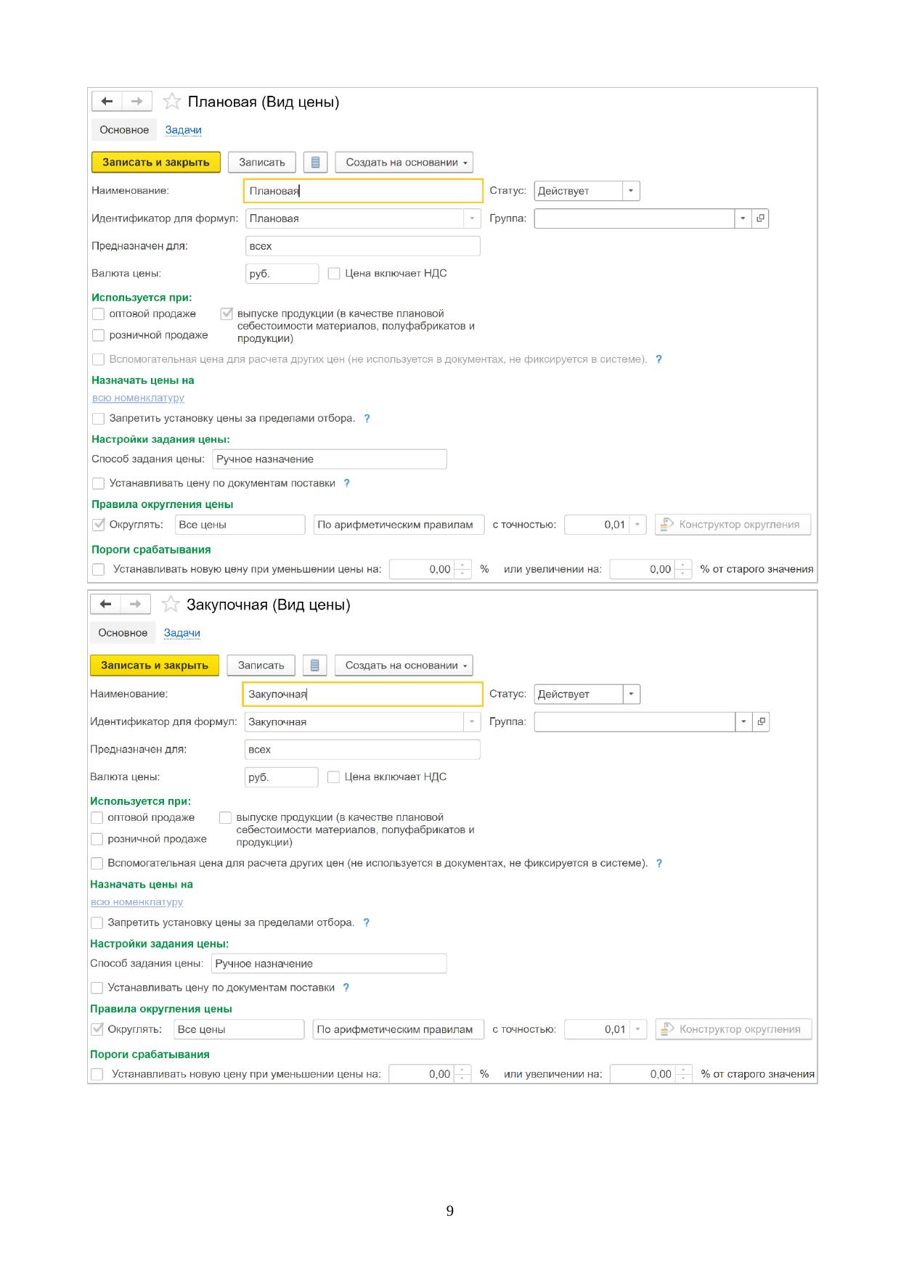Open Создать на основании menu in Плановая

tap(404, 163)
